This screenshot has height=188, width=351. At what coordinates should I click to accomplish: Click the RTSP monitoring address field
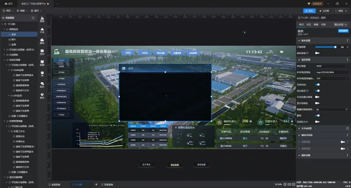332,72
